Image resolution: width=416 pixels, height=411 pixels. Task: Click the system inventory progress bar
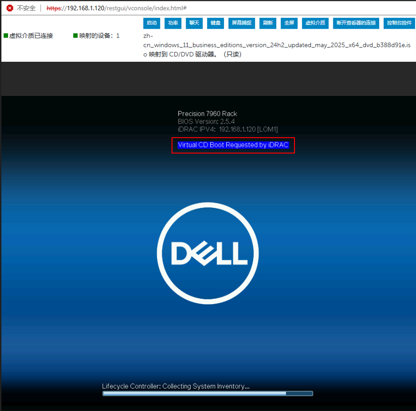[x=208, y=394]
